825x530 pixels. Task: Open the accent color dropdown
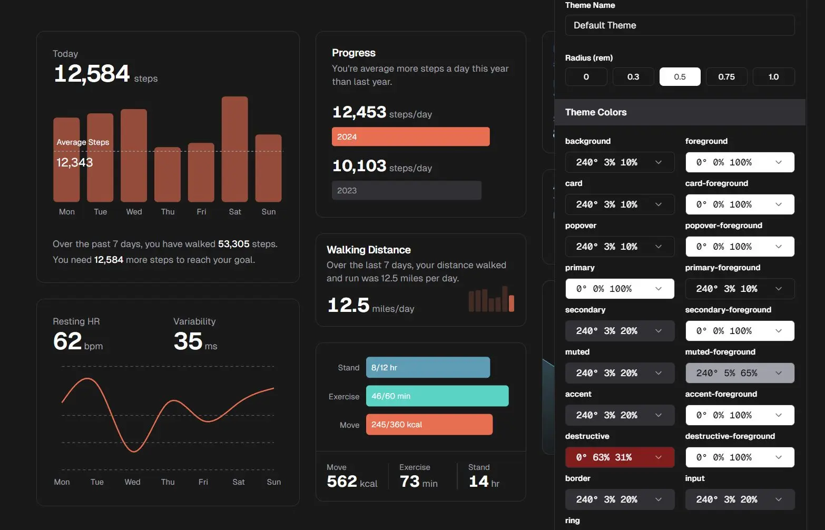pos(620,415)
